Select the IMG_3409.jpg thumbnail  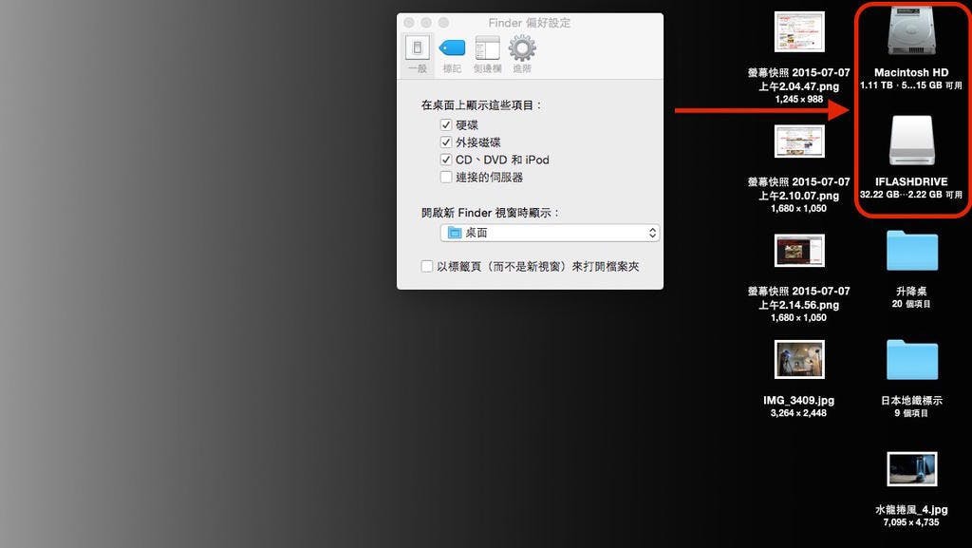point(799,359)
